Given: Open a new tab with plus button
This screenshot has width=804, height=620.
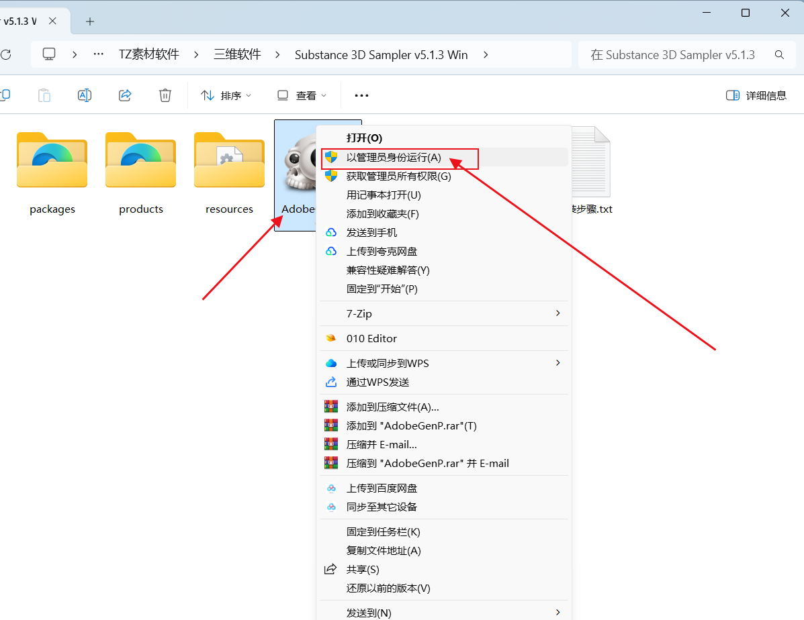Looking at the screenshot, I should 90,21.
